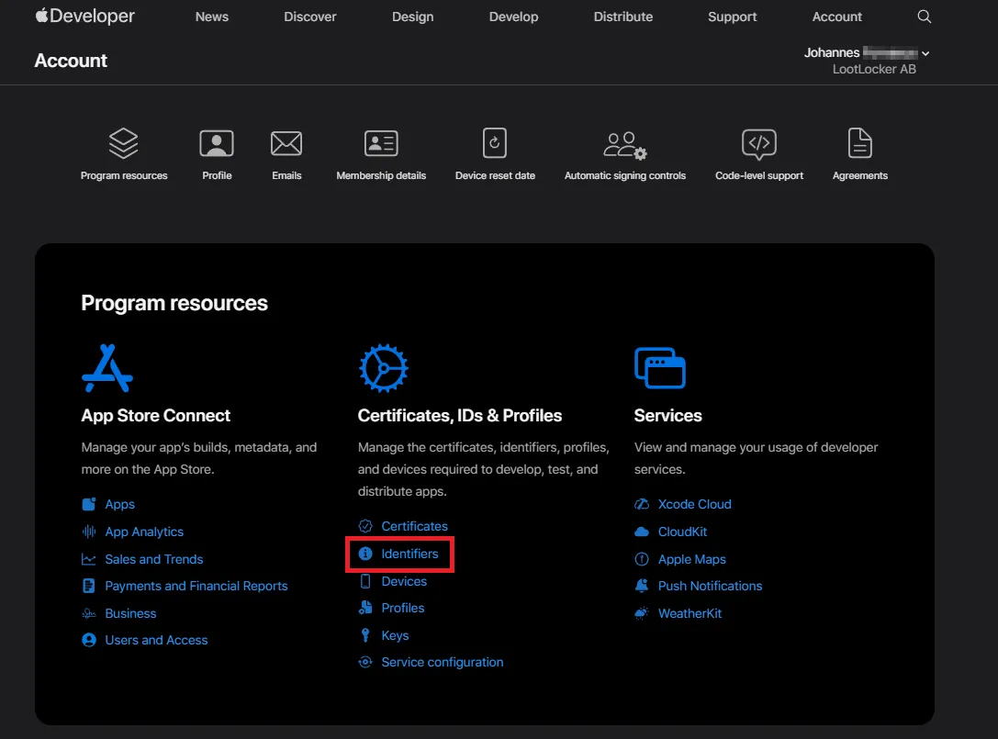Image resolution: width=998 pixels, height=739 pixels.
Task: Click the Profile person icon
Action: coord(217,143)
